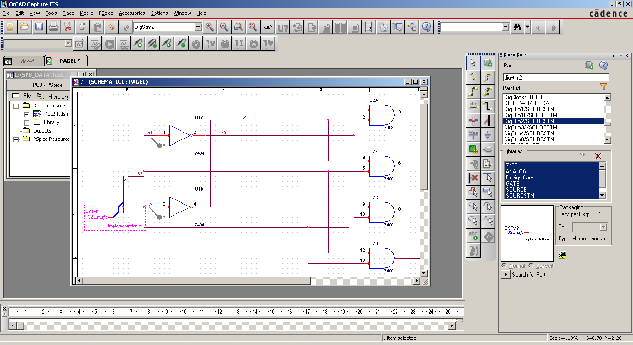The image size is (633, 345).
Task: Select the Convert radio button
Action: click(x=531, y=266)
